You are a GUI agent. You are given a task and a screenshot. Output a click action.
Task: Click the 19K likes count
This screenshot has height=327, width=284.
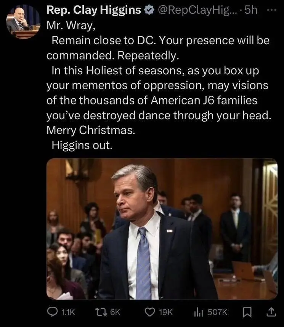[x=166, y=312]
